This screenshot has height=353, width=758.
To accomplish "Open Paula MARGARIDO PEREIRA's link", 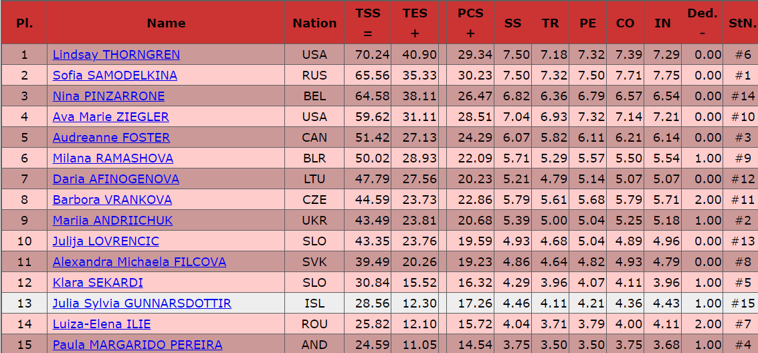I will pyautogui.click(x=137, y=345).
